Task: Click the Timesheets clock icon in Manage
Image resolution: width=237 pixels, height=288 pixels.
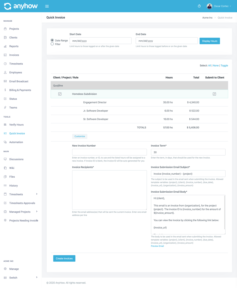Action: pos(5,64)
